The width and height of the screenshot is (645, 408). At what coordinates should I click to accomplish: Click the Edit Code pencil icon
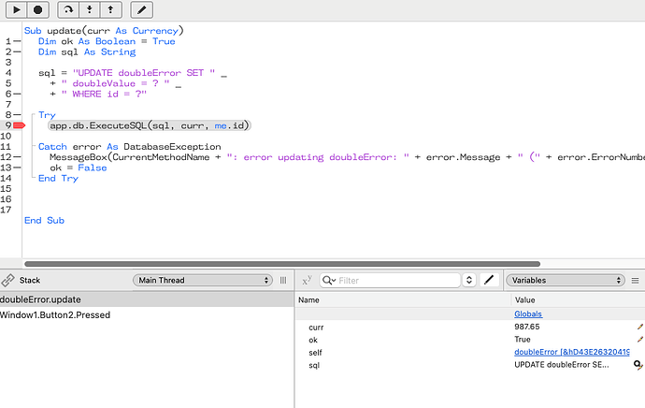click(141, 9)
